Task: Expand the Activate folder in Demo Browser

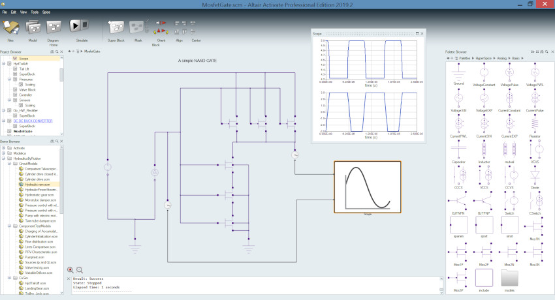Action: click(4, 149)
